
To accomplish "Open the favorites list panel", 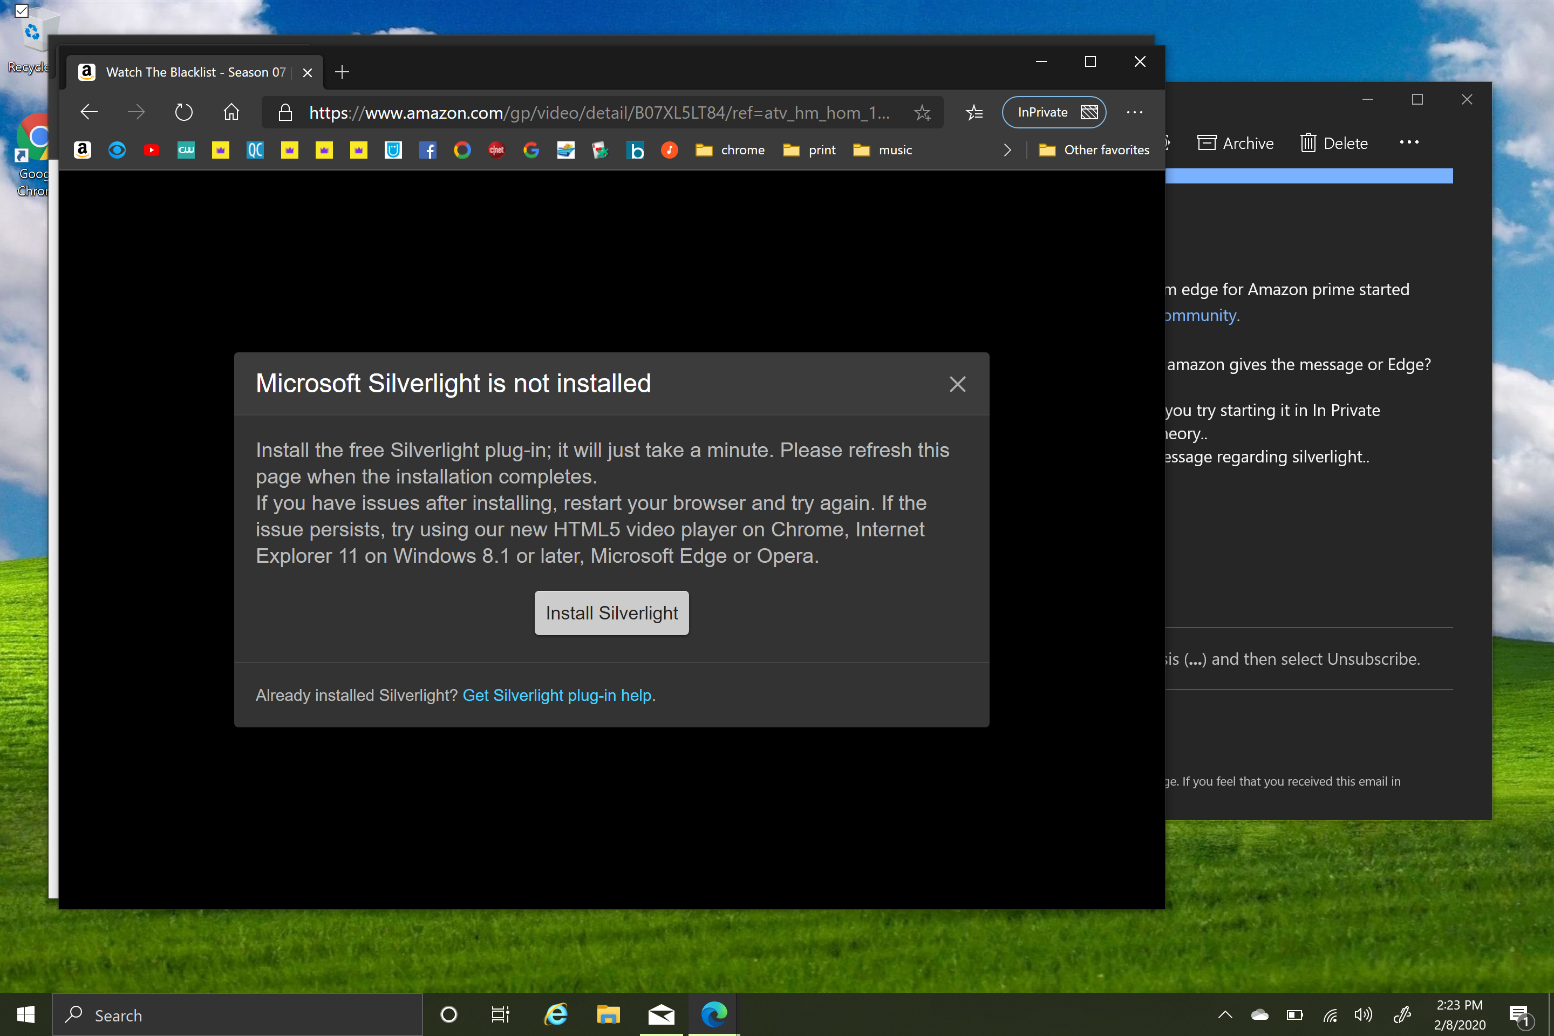I will 974,112.
